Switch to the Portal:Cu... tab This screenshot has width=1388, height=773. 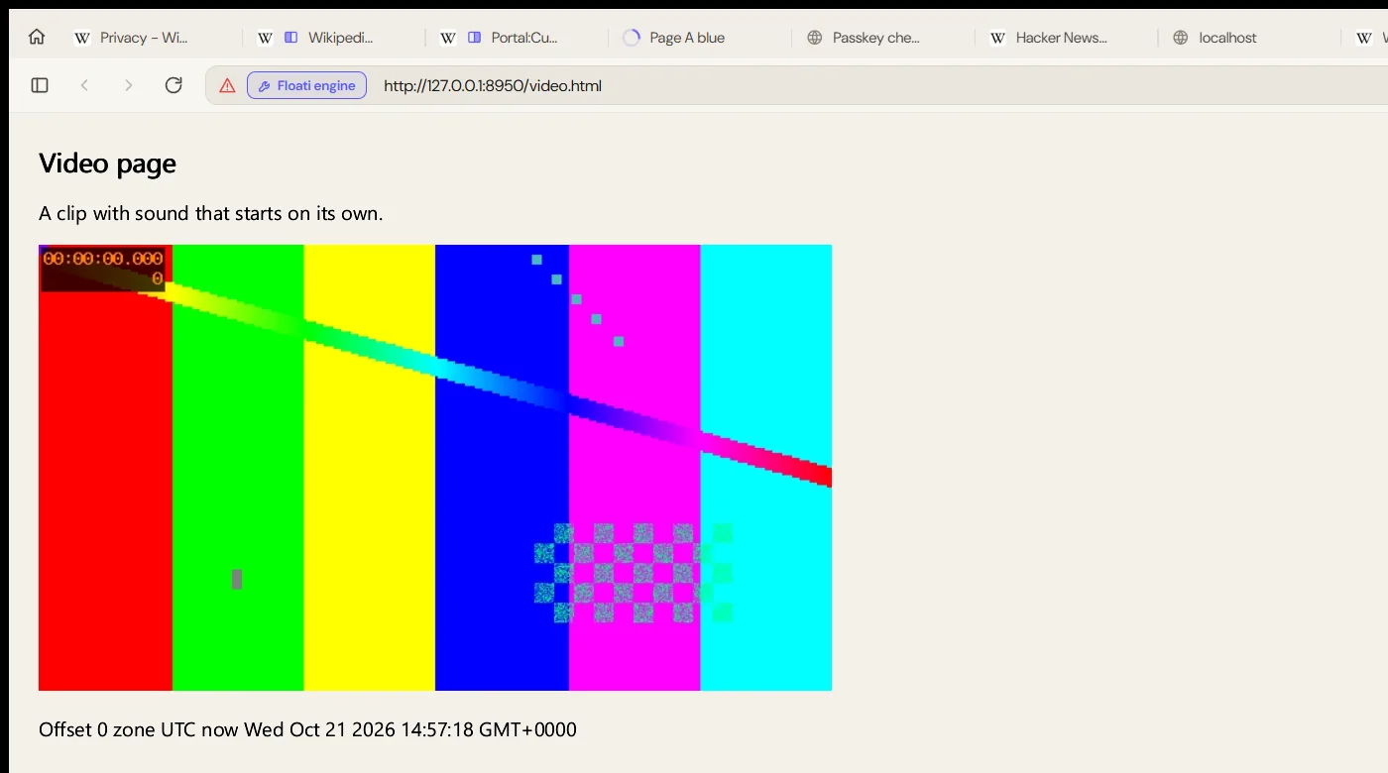(x=517, y=38)
